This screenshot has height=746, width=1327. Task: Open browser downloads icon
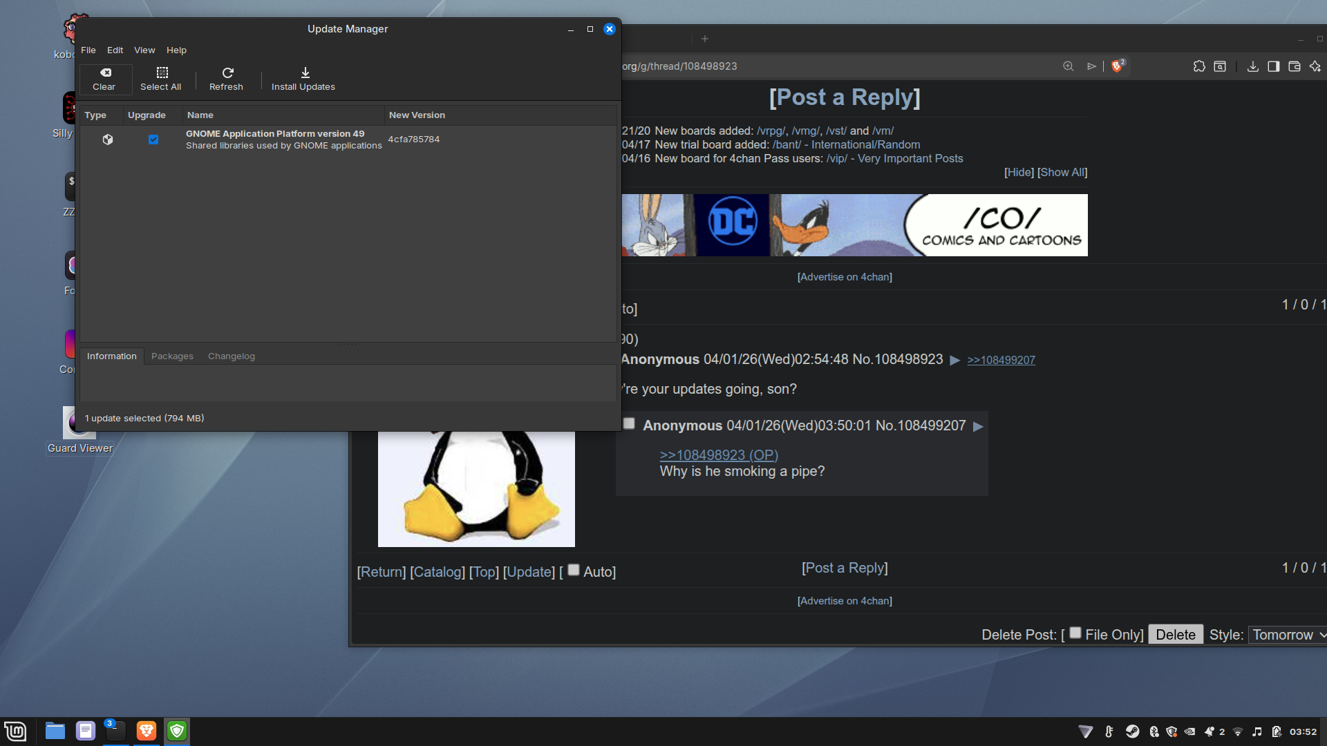[x=1252, y=66]
